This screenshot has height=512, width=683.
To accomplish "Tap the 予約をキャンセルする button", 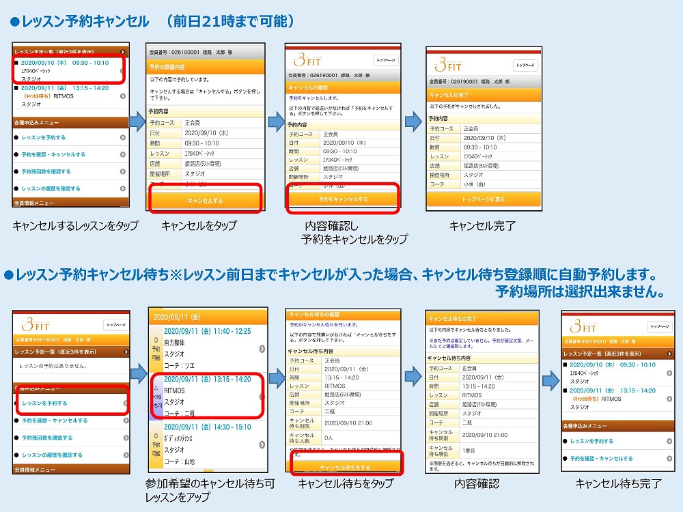I will click(344, 199).
